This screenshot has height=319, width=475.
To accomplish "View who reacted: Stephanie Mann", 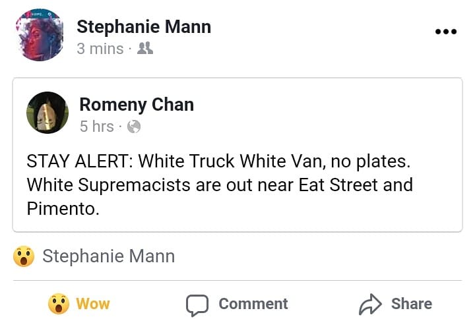I will tap(108, 256).
